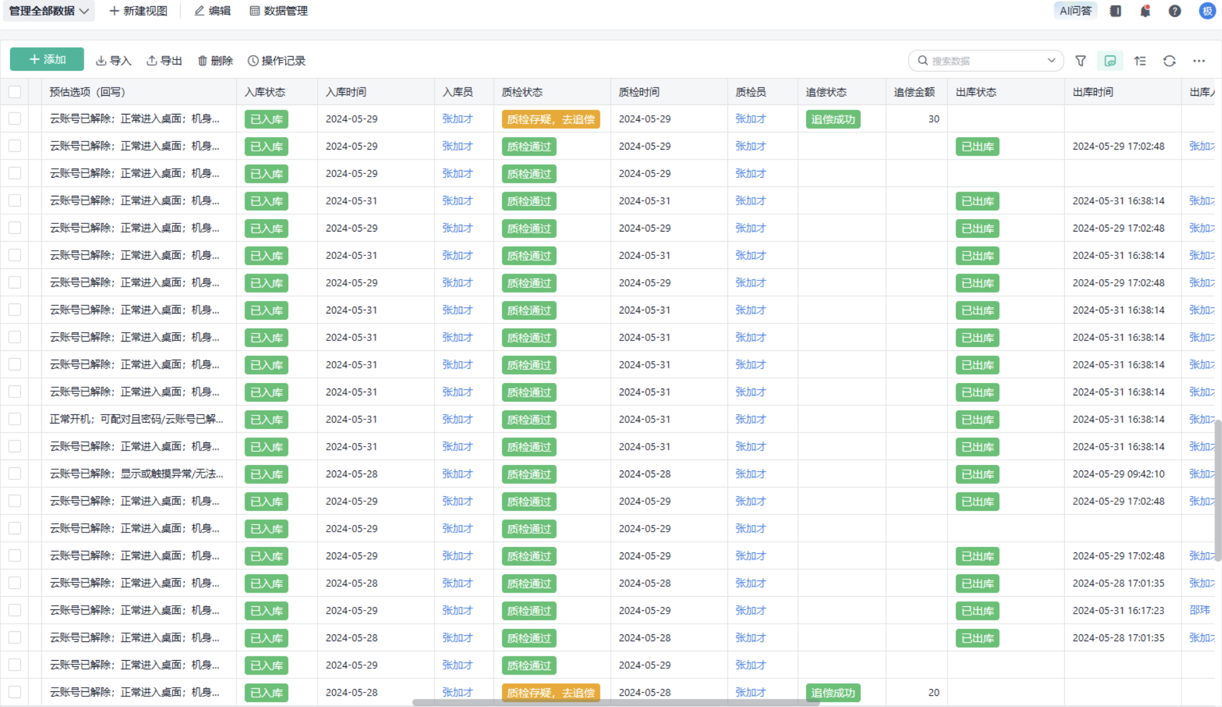Image resolution: width=1222 pixels, height=707 pixels.
Task: Open the more options ellipsis menu
Action: (x=1198, y=61)
